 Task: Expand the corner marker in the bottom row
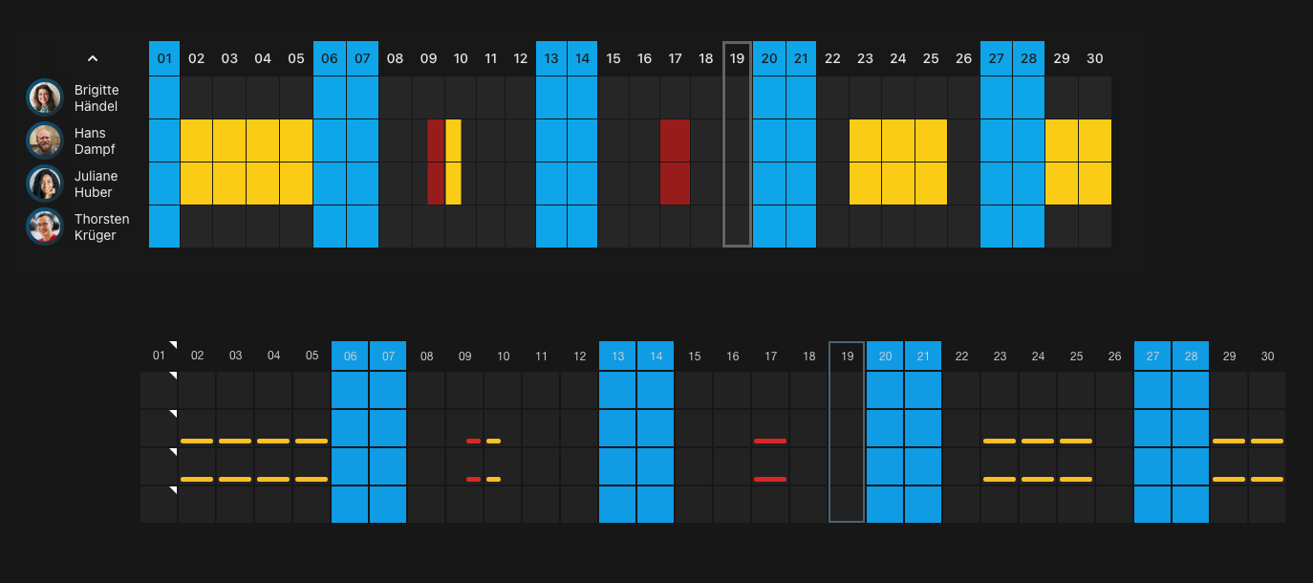pyautogui.click(x=174, y=487)
